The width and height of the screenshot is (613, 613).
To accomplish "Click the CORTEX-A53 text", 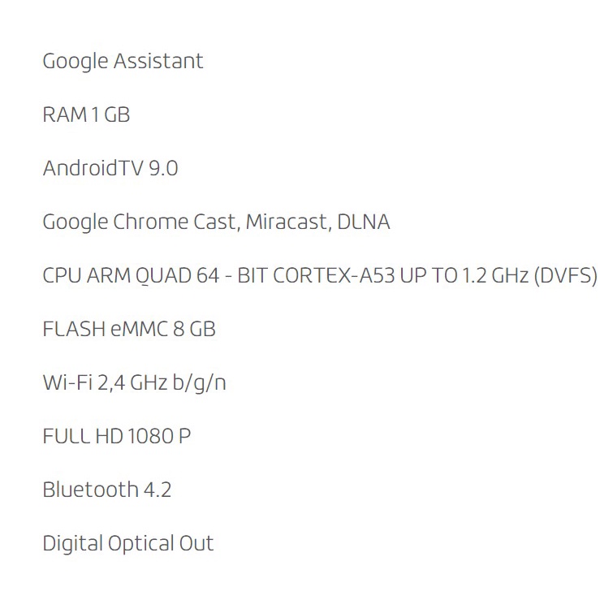I will click(334, 276).
